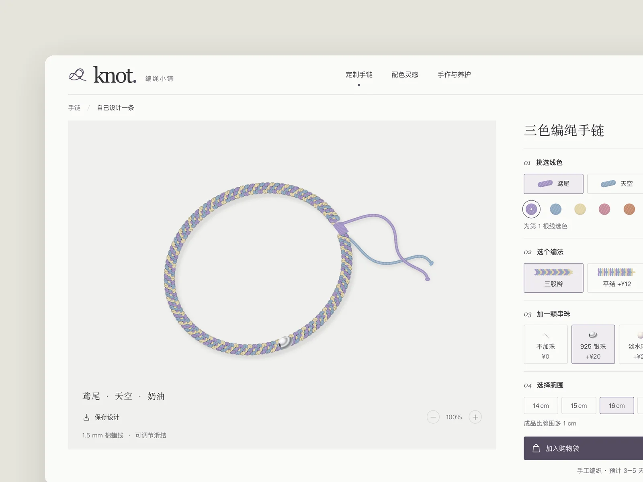643x482 pixels.
Task: Click the knot. wordmark
Action: [115, 75]
